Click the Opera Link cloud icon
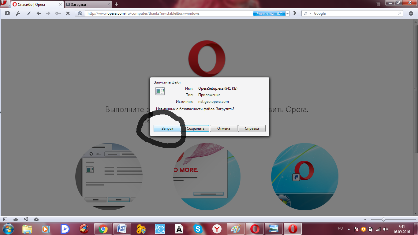 pyautogui.click(x=16, y=219)
